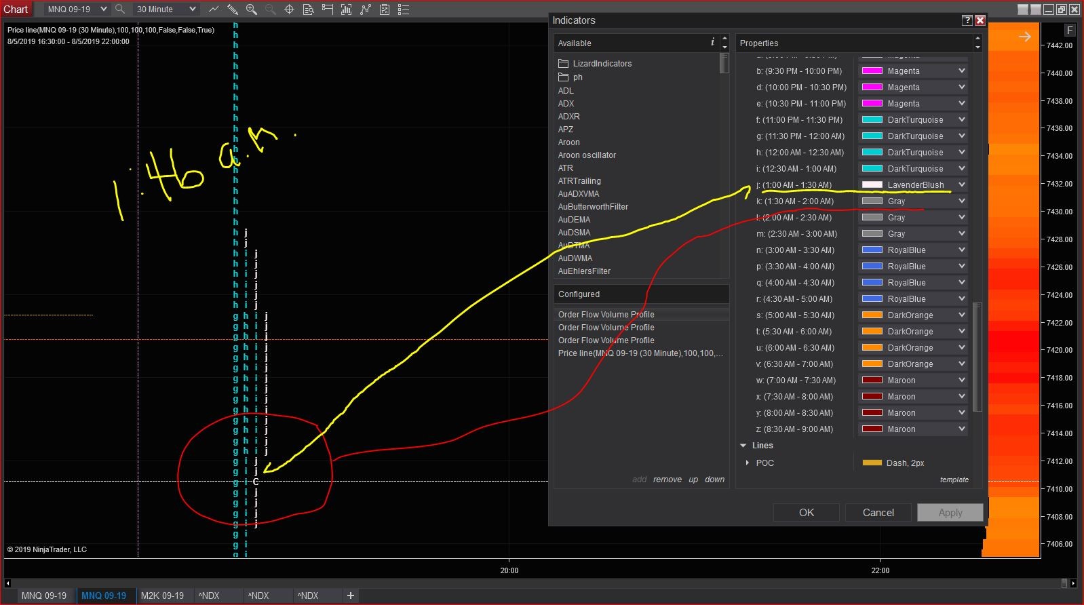This screenshot has height=605, width=1084.
Task: Click the up link under Configured
Action: pyautogui.click(x=693, y=480)
